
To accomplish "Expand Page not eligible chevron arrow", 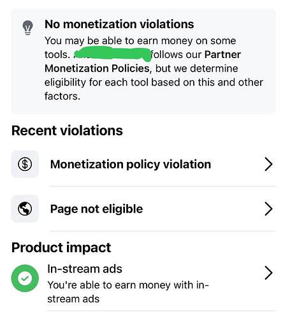I will (268, 209).
